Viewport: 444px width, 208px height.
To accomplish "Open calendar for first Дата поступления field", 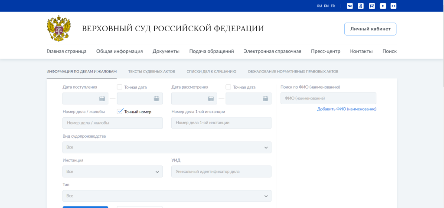I will [x=102, y=99].
